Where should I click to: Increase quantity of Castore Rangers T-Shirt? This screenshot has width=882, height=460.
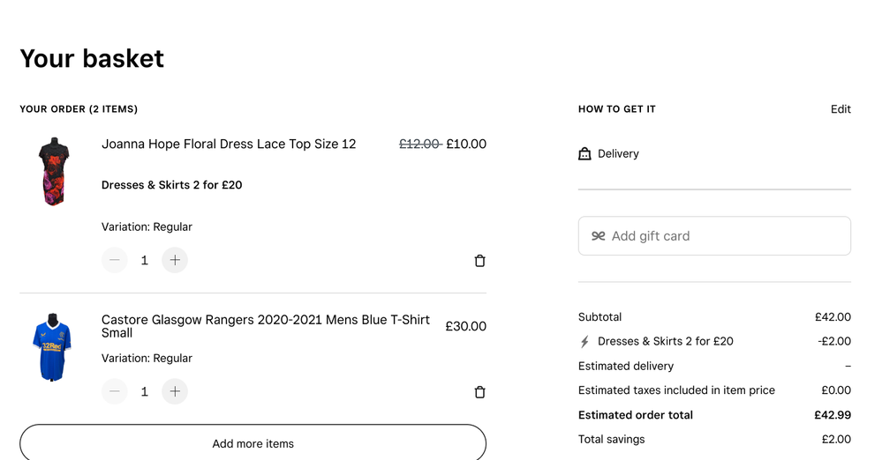pos(175,391)
